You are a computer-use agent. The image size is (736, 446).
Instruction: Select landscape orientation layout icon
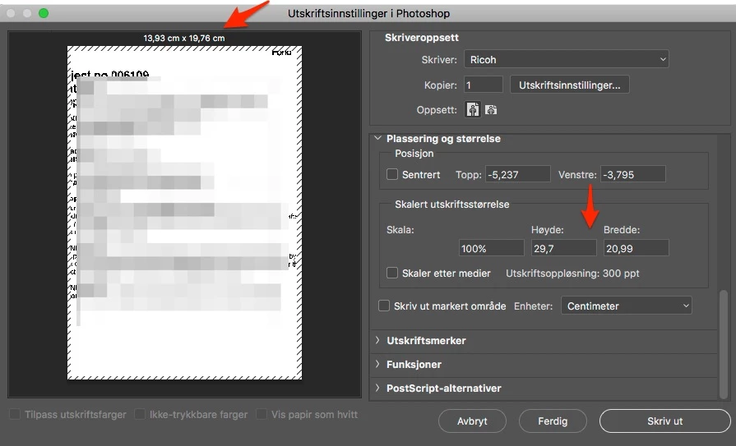[491, 110]
